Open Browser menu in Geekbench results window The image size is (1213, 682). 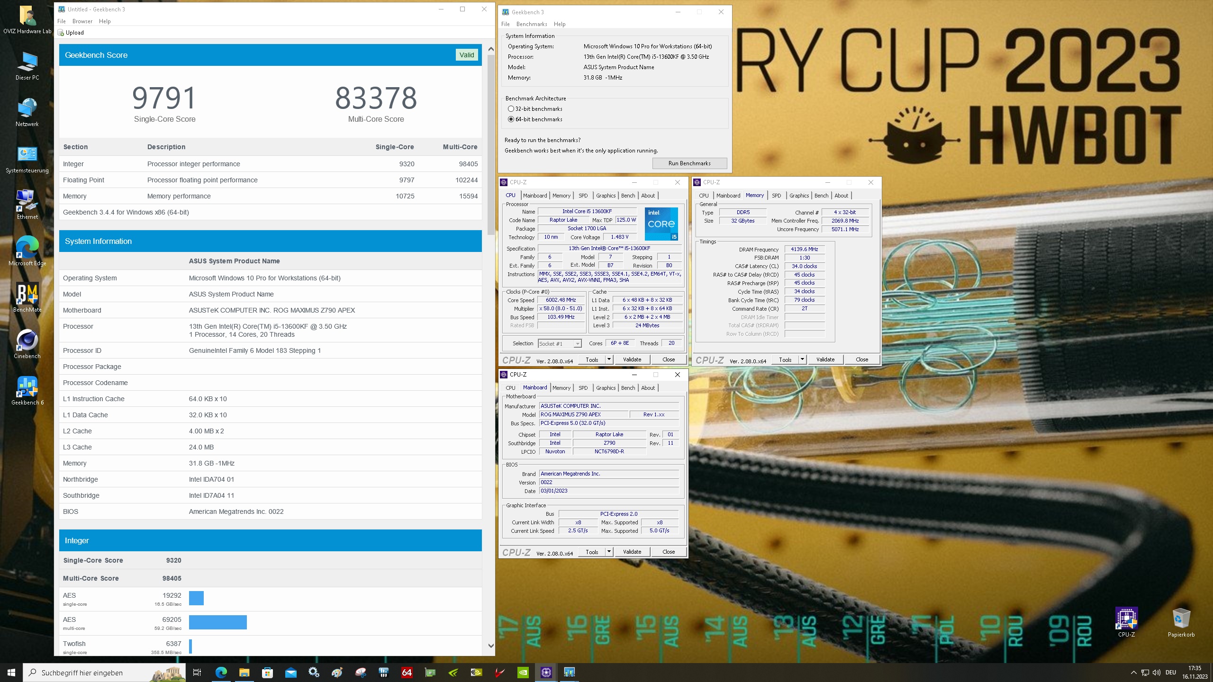82,21
